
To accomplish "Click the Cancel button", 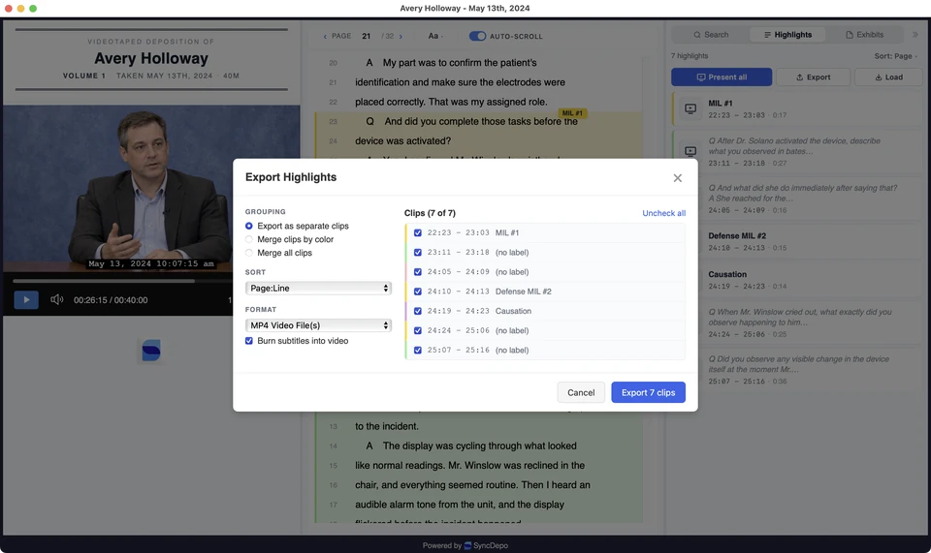I will [581, 392].
